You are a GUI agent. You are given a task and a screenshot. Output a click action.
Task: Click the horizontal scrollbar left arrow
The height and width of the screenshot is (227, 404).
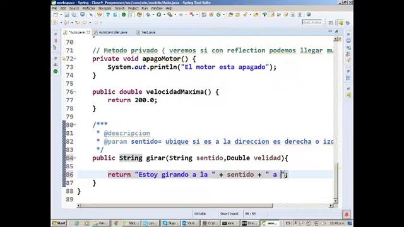point(79,206)
